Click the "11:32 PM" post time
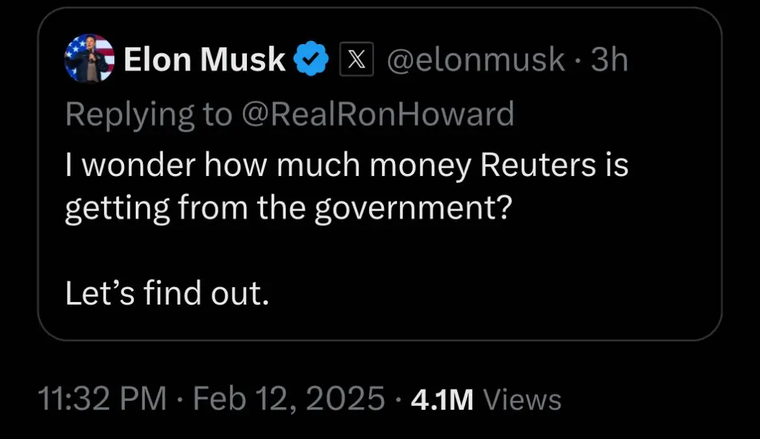This screenshot has height=439, width=760. (x=103, y=397)
